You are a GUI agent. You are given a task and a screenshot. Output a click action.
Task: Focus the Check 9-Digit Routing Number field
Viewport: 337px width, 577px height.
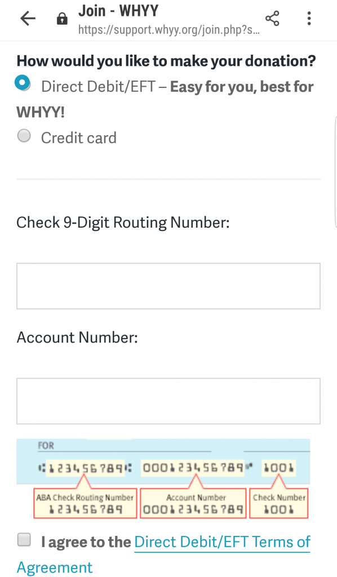[168, 286]
